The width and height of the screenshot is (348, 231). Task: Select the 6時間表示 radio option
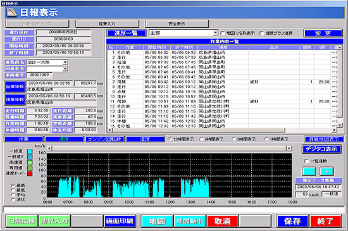201,139
